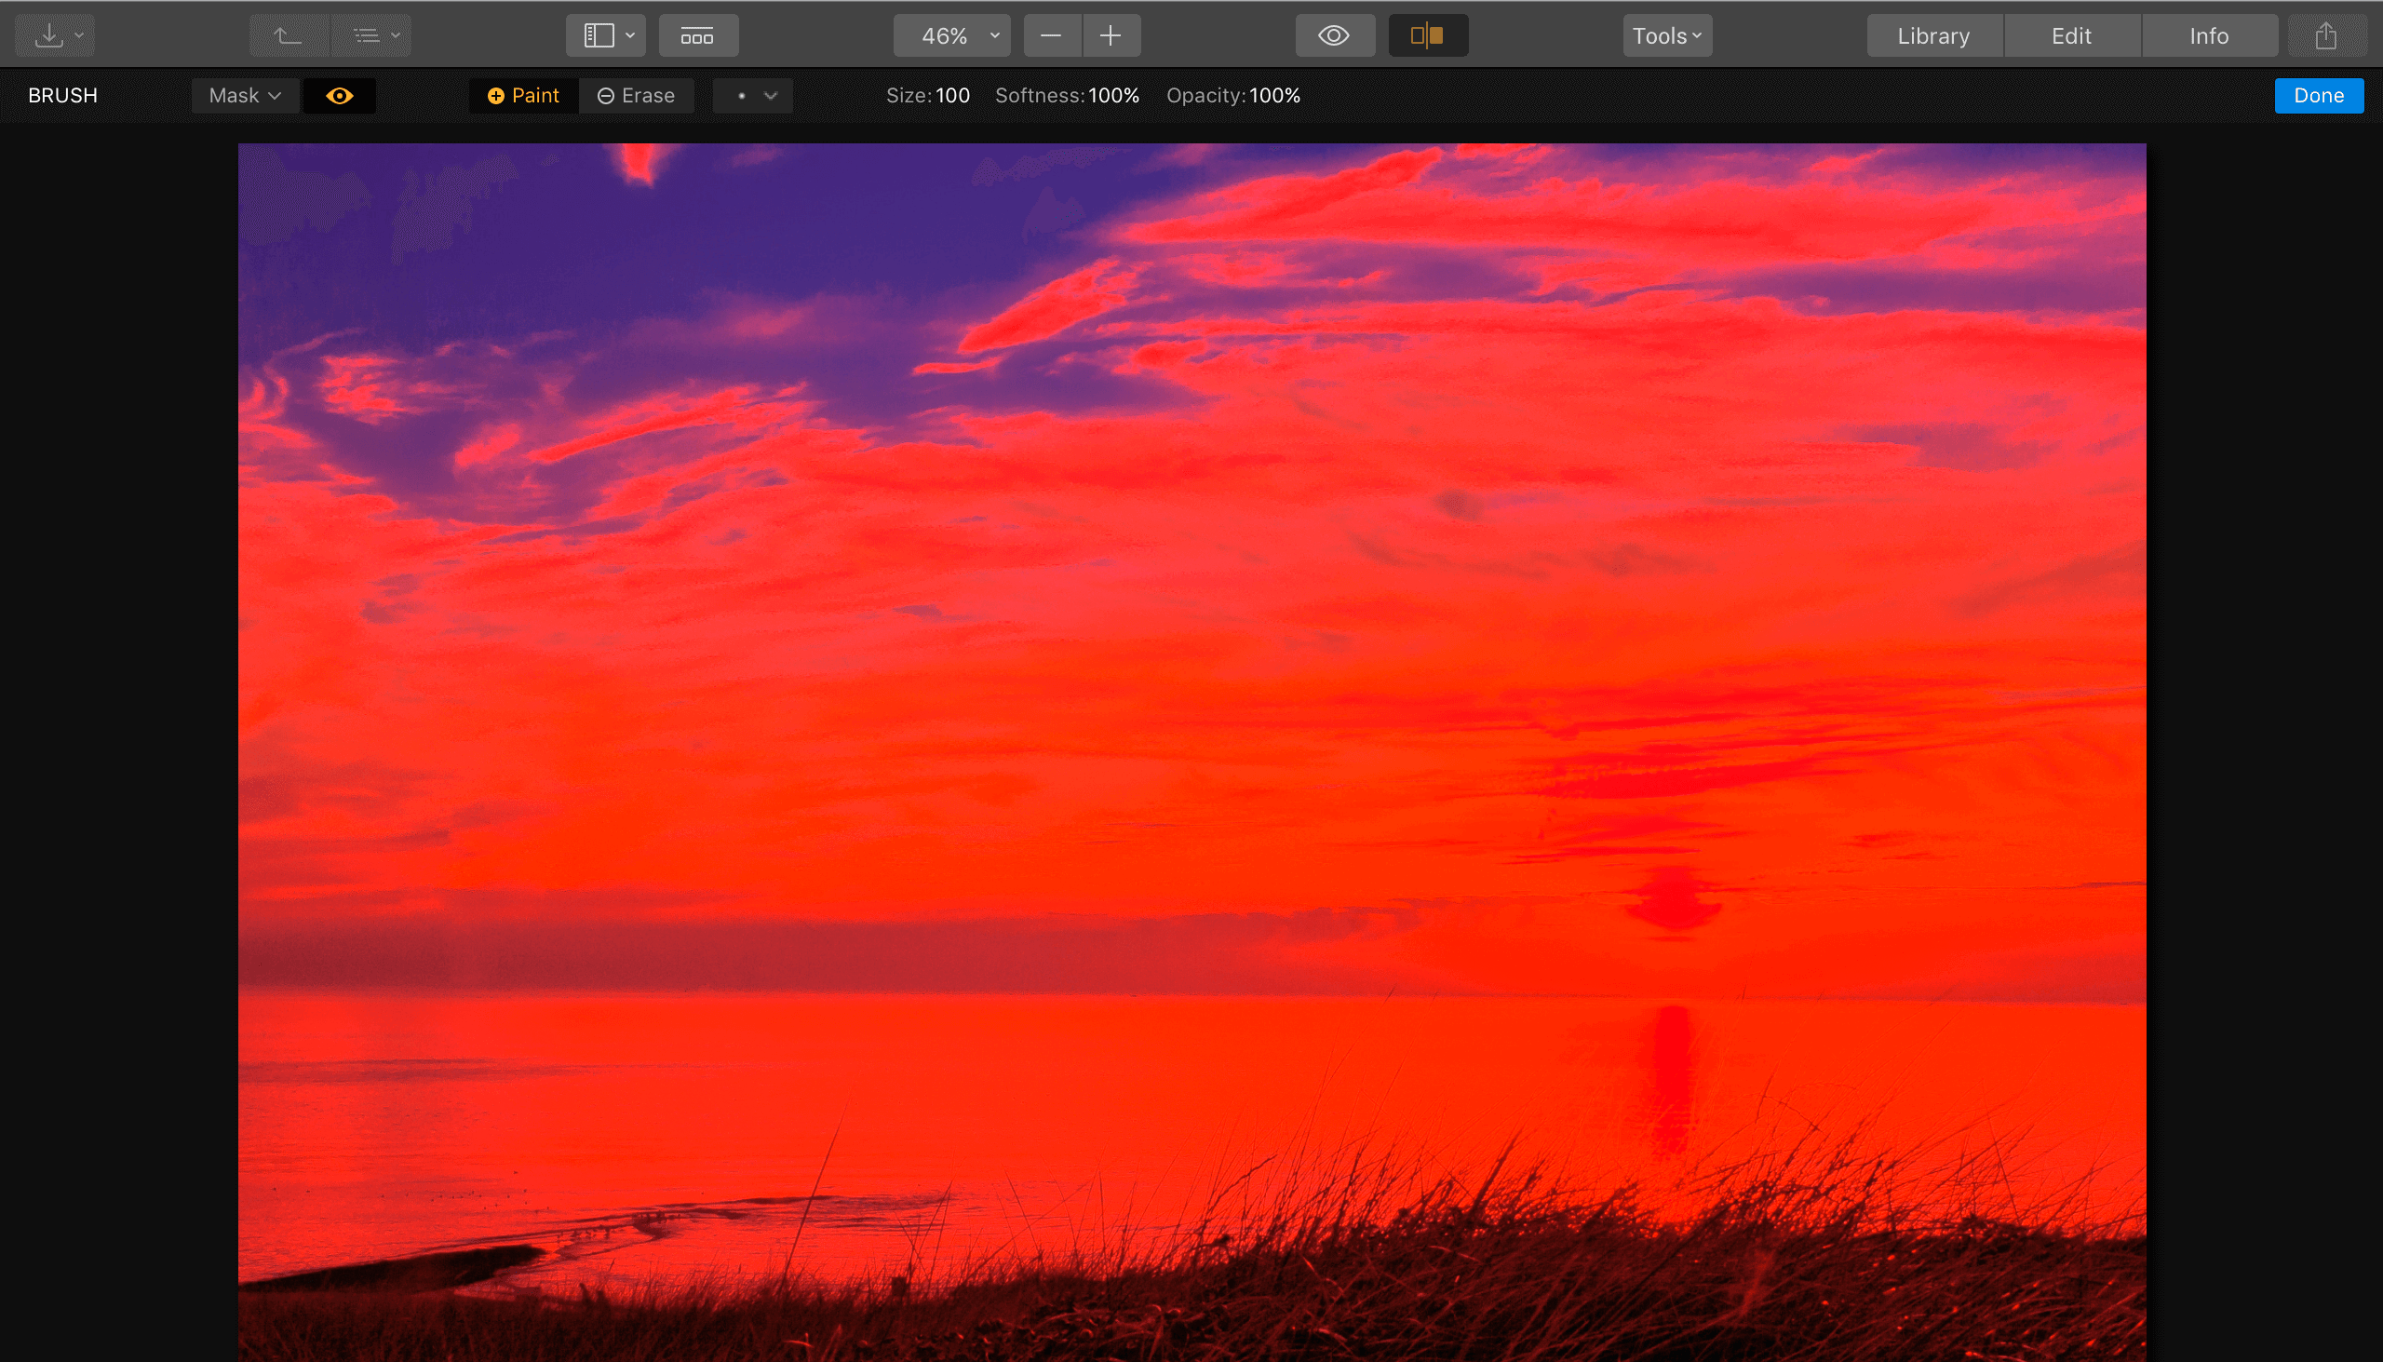The width and height of the screenshot is (2383, 1362).
Task: Show the filmstrip view icon
Action: click(x=699, y=34)
